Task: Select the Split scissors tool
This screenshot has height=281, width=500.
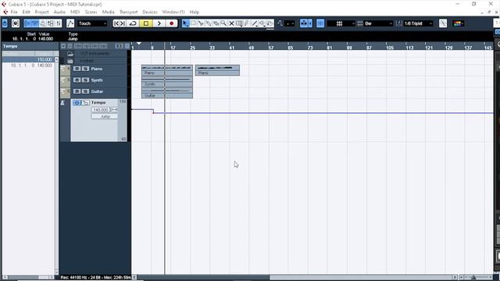Action: [x=201, y=23]
